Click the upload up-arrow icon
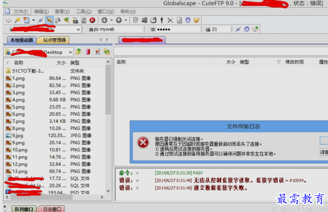The image size is (328, 212). [119, 20]
